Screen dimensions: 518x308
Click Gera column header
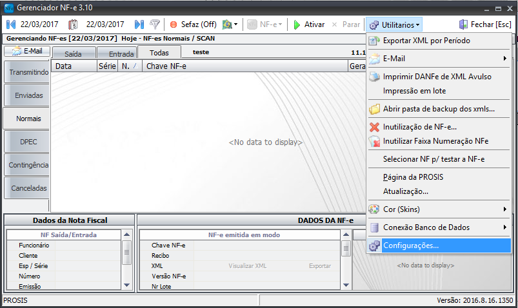coord(357,66)
